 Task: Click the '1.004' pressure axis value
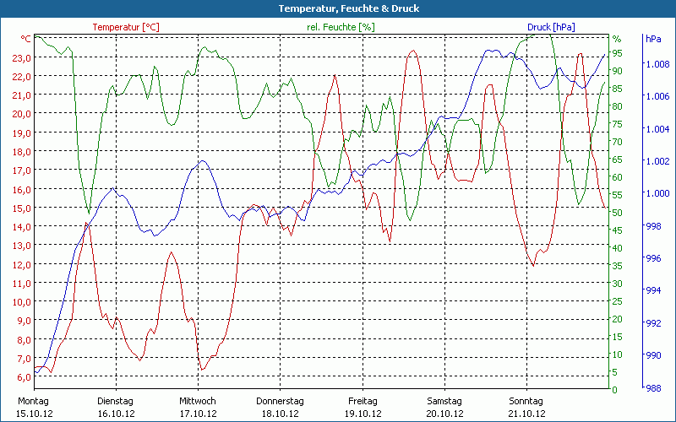coord(657,129)
